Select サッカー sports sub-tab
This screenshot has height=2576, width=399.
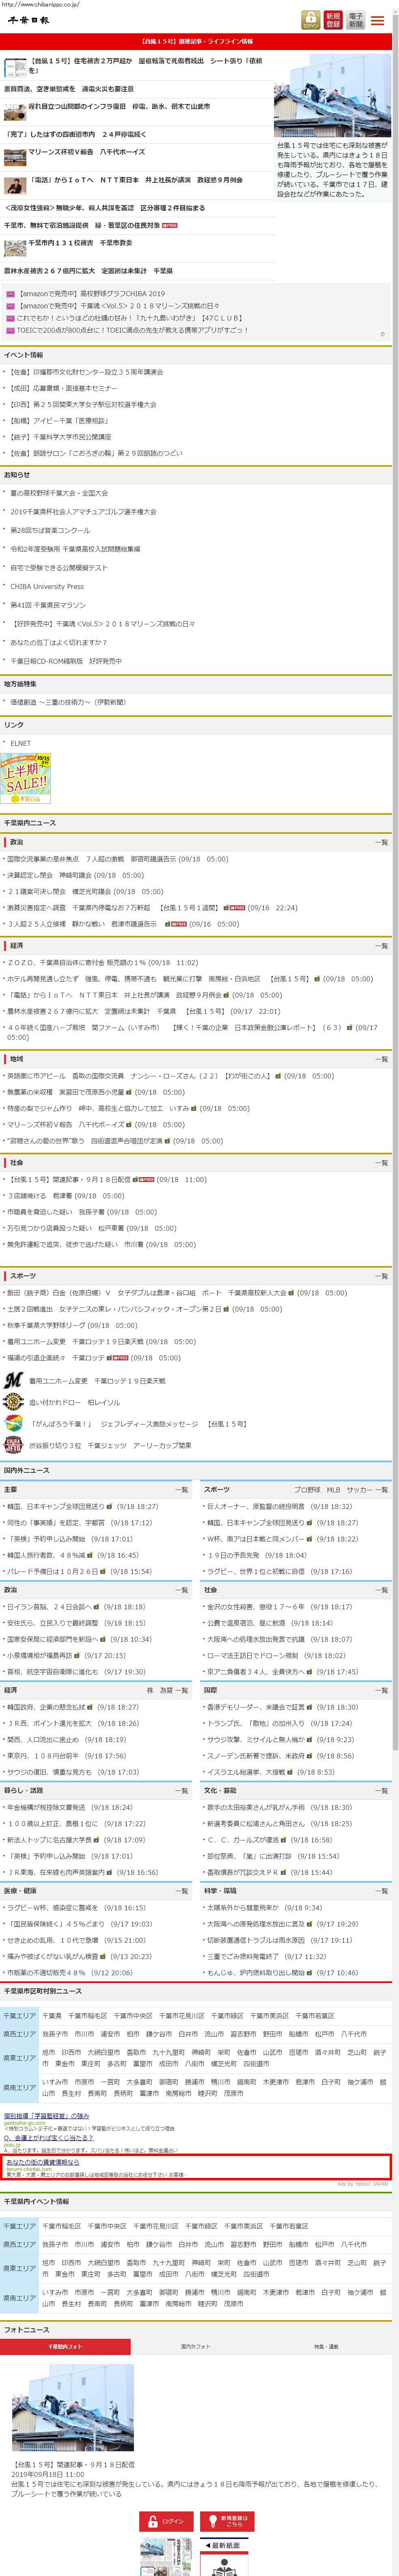pyautogui.click(x=358, y=1490)
